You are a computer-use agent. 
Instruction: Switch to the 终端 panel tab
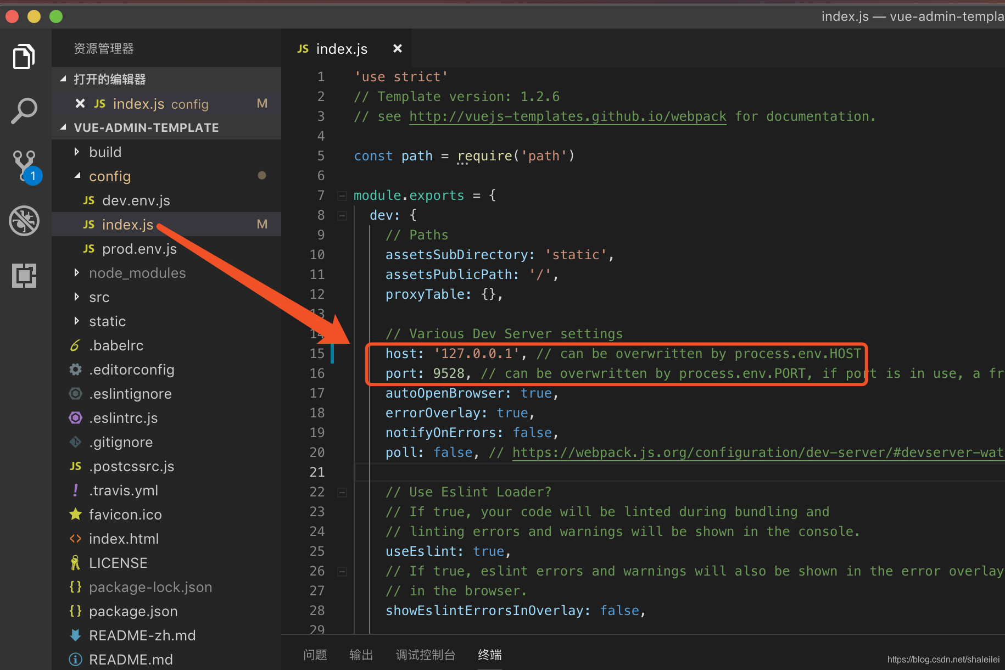(489, 654)
